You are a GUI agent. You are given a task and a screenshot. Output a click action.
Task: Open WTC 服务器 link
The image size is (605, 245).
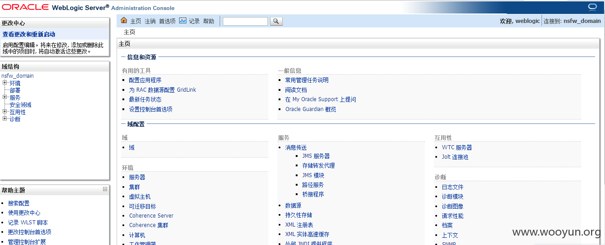[457, 147]
